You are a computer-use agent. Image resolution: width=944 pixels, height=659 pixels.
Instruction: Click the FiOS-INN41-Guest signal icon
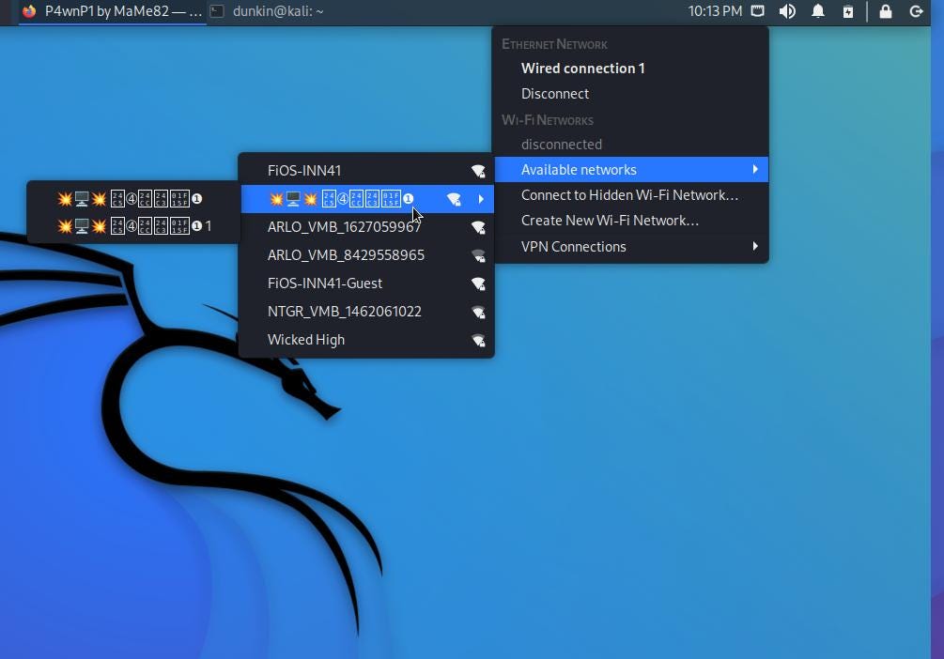coord(478,284)
